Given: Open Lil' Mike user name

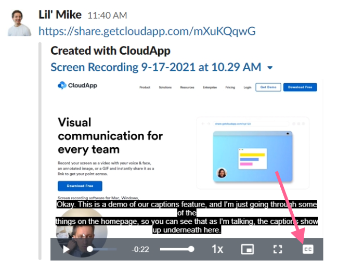Looking at the screenshot, I should [60, 15].
